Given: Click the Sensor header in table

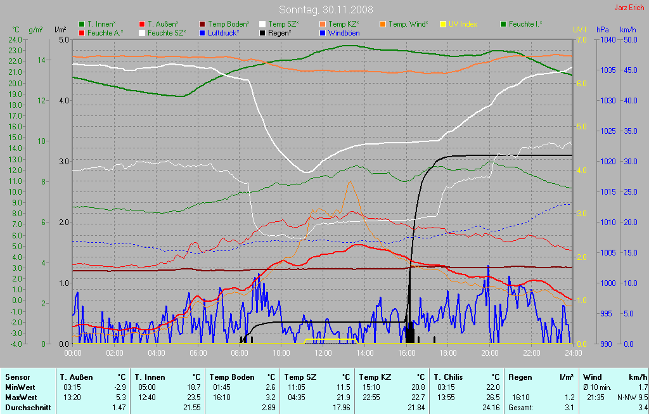Looking at the screenshot, I should [x=17, y=377].
